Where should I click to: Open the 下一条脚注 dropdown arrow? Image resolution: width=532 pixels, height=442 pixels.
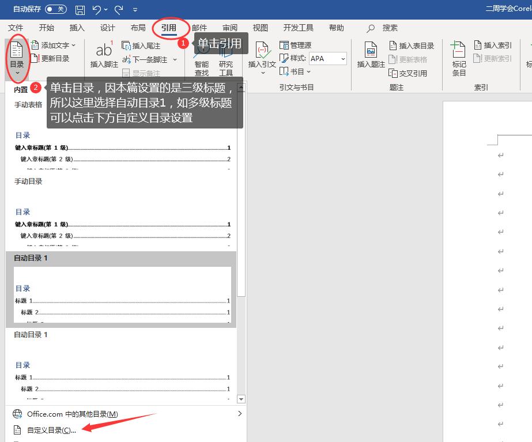click(x=175, y=59)
